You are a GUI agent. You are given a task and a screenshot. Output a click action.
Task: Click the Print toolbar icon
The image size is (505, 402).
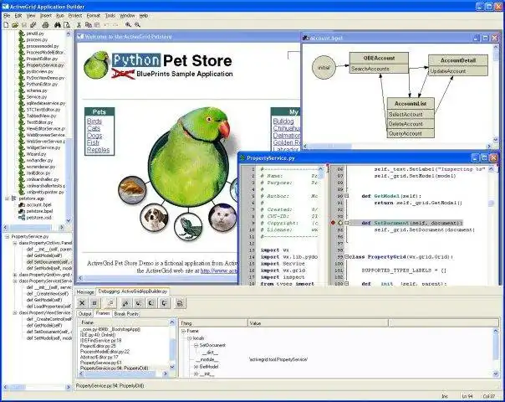click(45, 24)
